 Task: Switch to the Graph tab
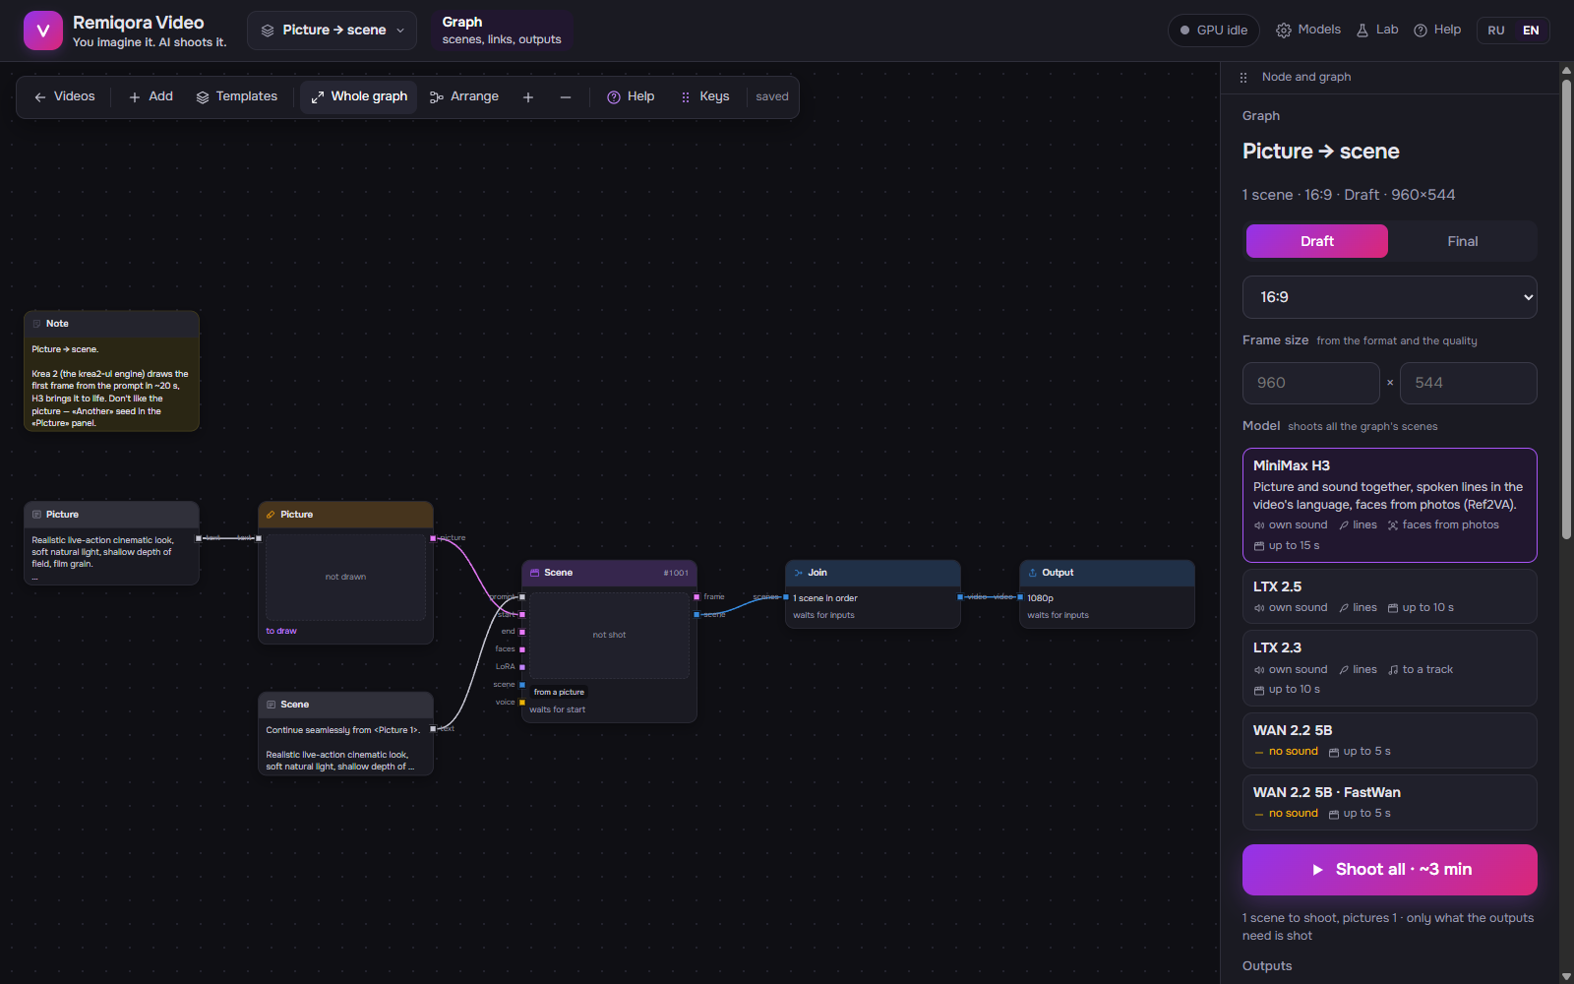[502, 31]
